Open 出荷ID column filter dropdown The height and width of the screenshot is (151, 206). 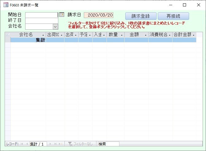pyautogui.click(x=61, y=35)
